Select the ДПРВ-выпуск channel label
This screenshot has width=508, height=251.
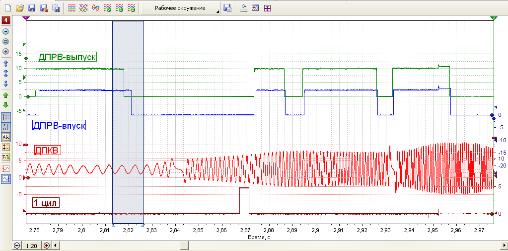tap(68, 57)
